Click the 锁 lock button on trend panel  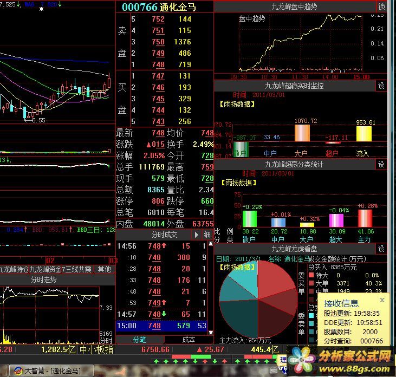[x=381, y=7]
